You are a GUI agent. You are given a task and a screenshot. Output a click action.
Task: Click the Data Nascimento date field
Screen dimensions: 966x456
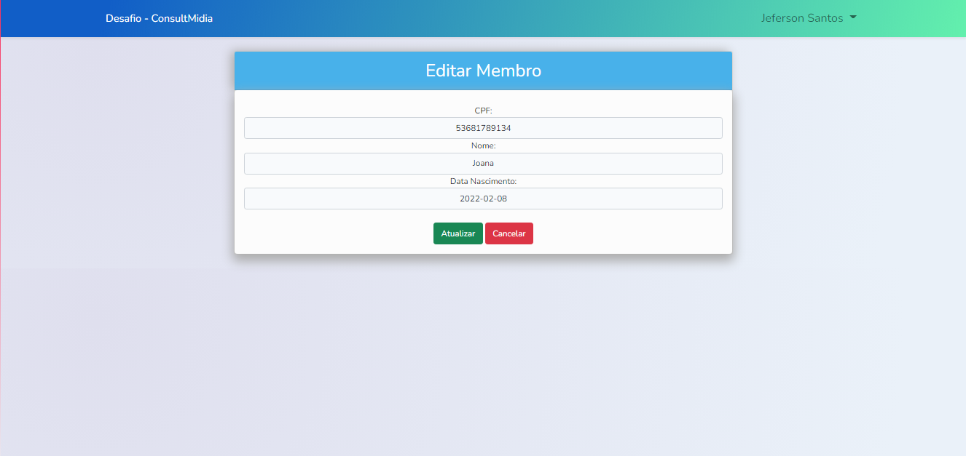click(483, 199)
